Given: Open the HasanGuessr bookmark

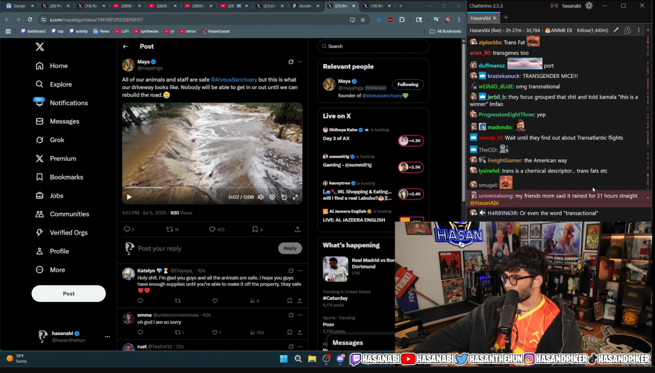Looking at the screenshot, I should (215, 31).
